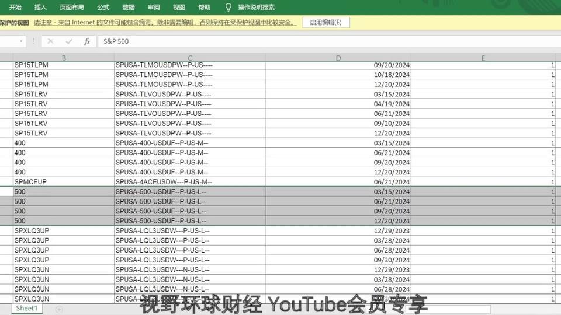Select column D header
Image resolution: width=561 pixels, height=315 pixels.
pos(338,58)
